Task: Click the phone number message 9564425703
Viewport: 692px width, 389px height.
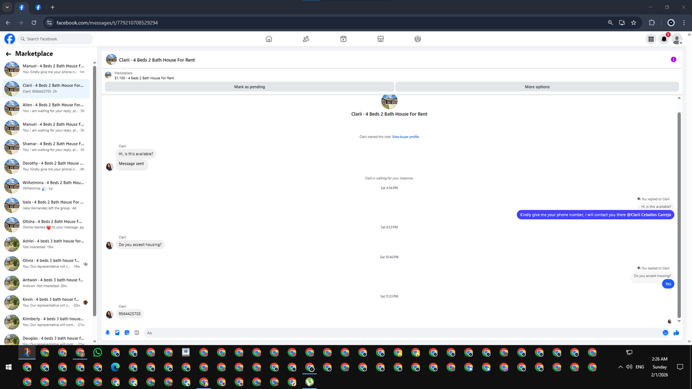Action: click(130, 314)
